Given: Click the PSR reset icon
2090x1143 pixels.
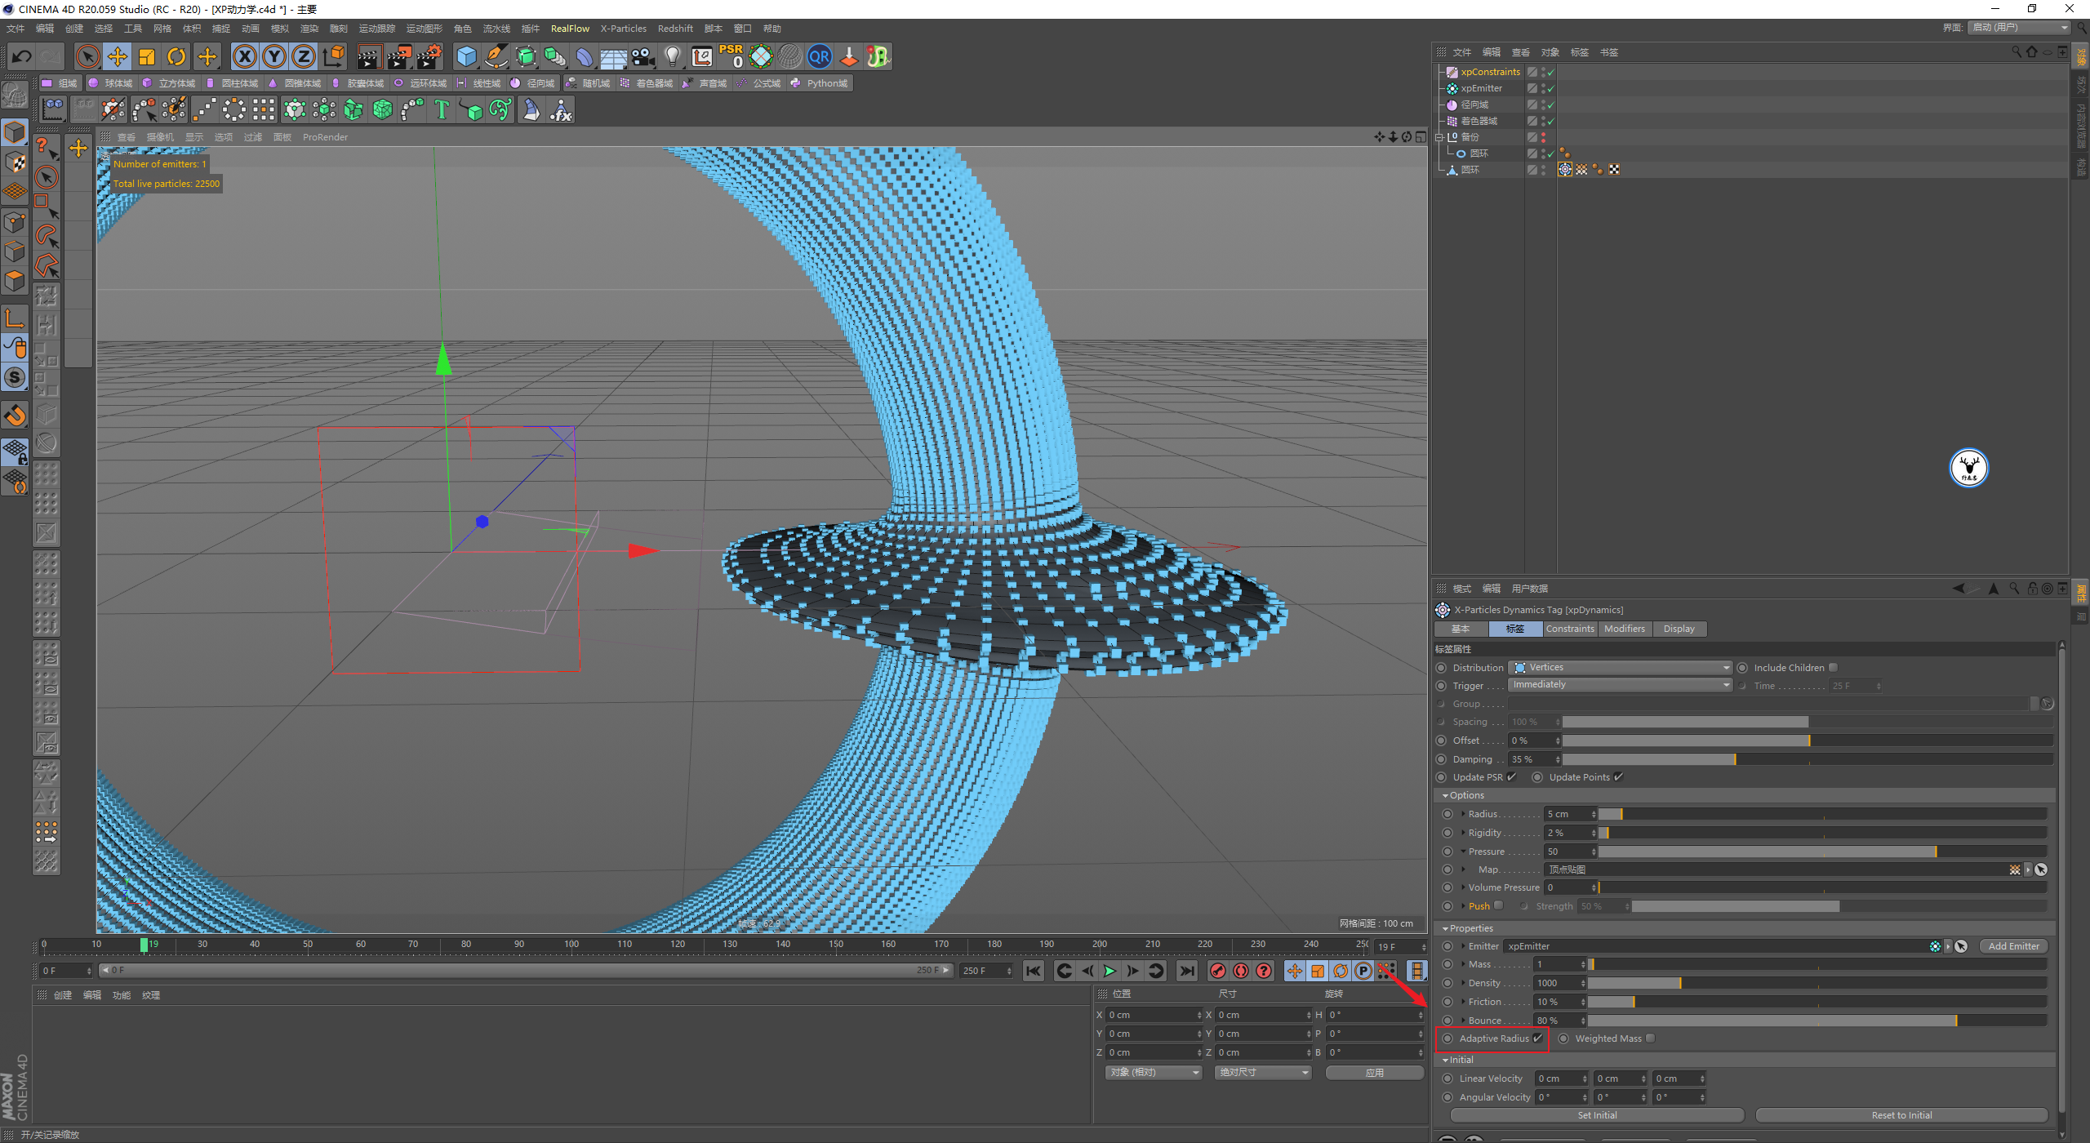Looking at the screenshot, I should pyautogui.click(x=731, y=56).
